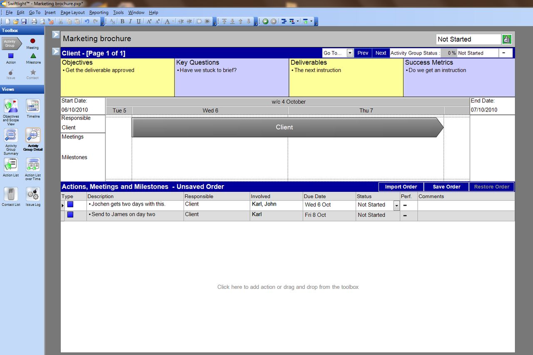The height and width of the screenshot is (355, 533).
Task: Create a new file from toolbar
Action: click(8, 21)
